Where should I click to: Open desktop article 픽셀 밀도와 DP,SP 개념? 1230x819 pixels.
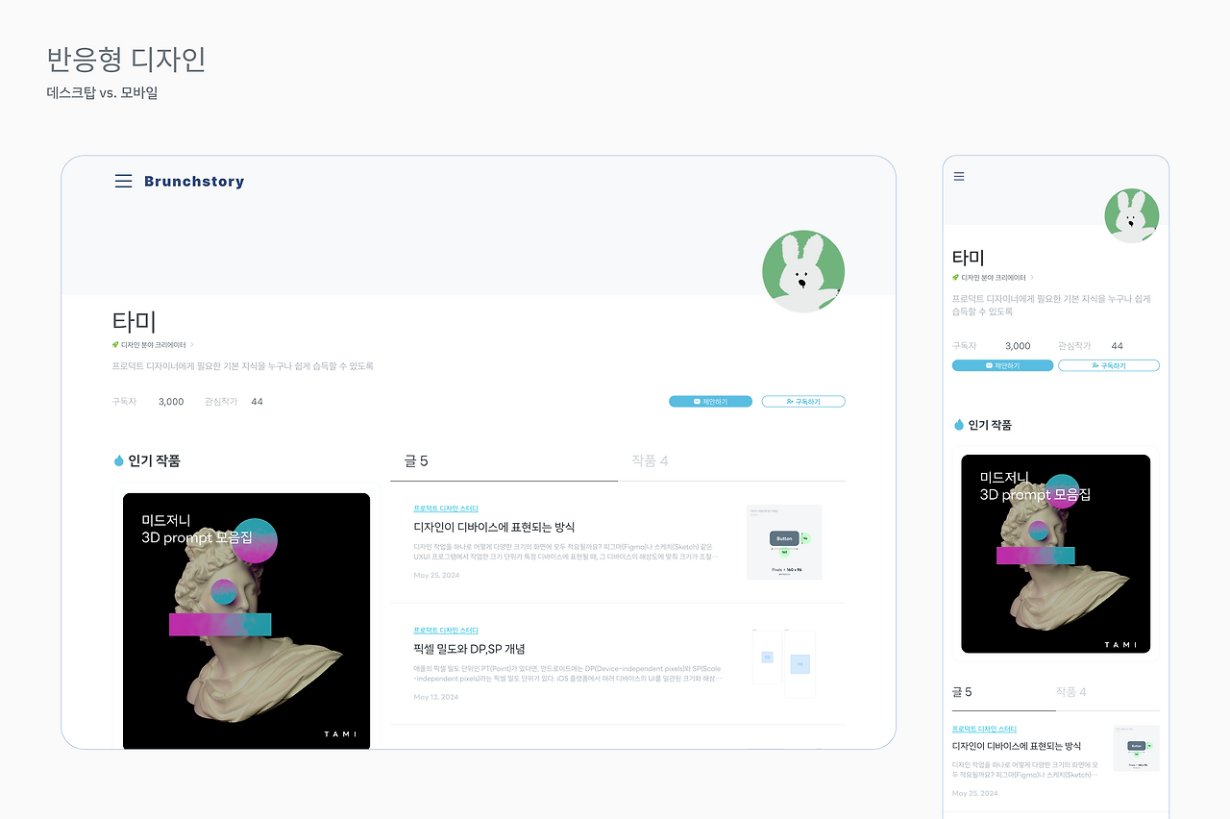(469, 649)
